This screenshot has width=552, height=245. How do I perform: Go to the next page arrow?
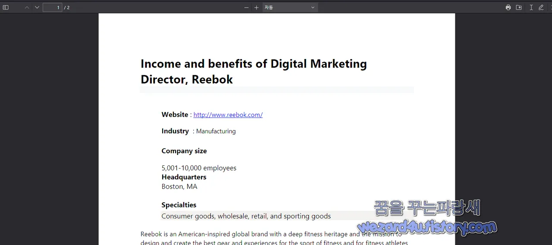pos(37,7)
